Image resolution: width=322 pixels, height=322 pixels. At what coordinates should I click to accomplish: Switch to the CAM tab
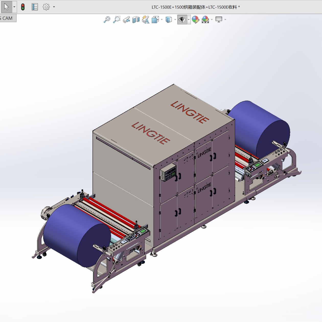coord(7,18)
